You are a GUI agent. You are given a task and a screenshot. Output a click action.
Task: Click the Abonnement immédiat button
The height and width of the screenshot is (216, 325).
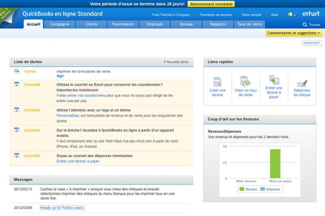pos(211,4)
